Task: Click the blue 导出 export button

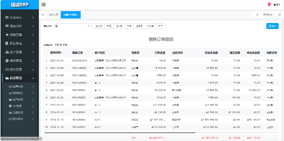Action: click(x=273, y=26)
